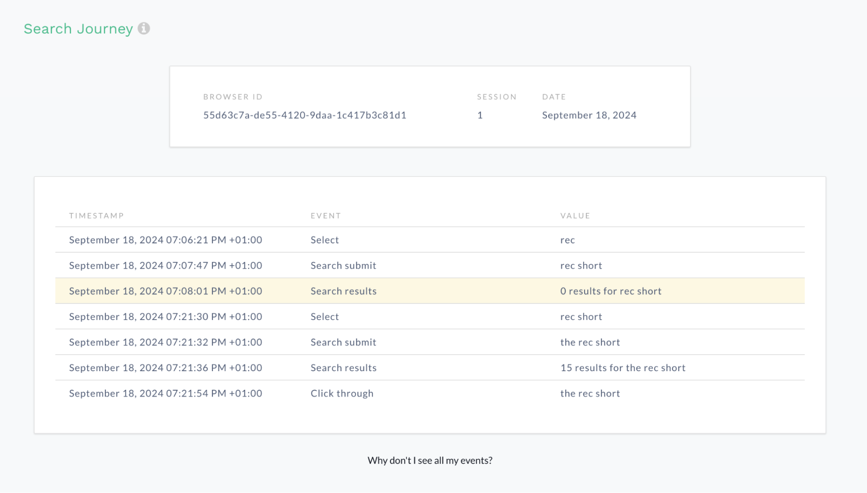Open the 'Why don't I see all my events?' link
867x493 pixels.
tap(430, 460)
